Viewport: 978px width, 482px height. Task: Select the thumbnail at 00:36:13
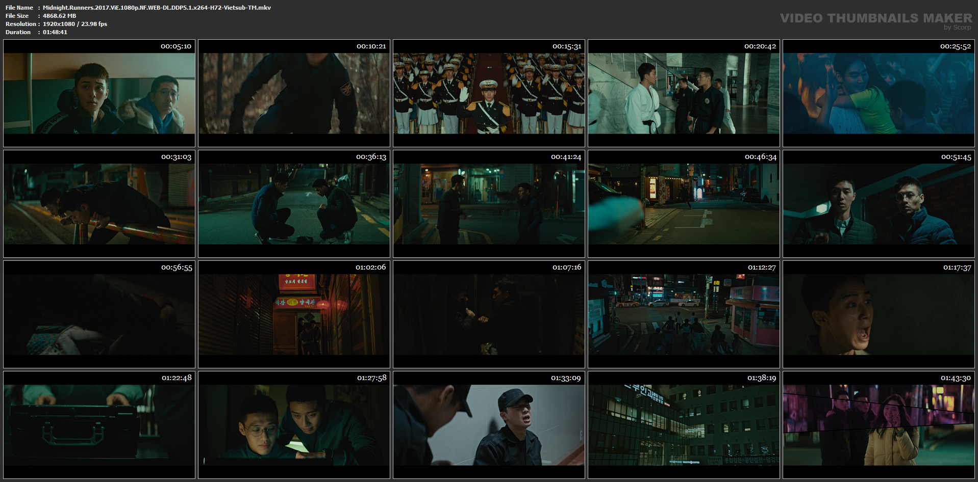[x=294, y=204]
